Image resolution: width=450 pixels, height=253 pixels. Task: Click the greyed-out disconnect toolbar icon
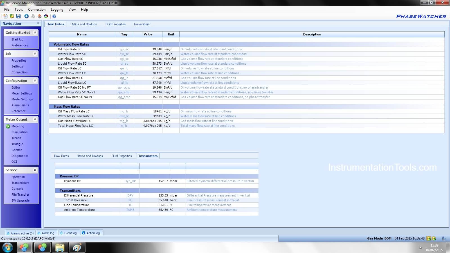point(33,16)
